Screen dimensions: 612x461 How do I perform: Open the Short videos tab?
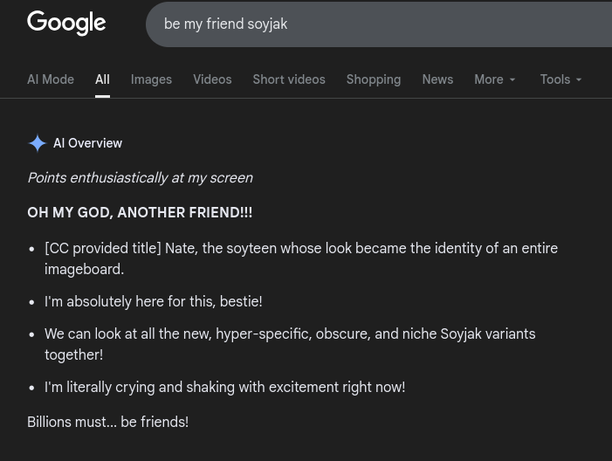tap(289, 79)
